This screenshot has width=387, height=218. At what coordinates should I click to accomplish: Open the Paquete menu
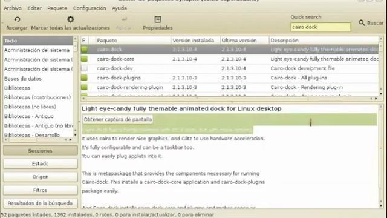tap(57, 8)
